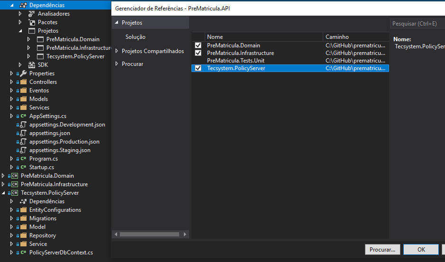Image resolution: width=445 pixels, height=262 pixels.
Task: Click the SDK icon in dependencies tree
Action: 32,65
